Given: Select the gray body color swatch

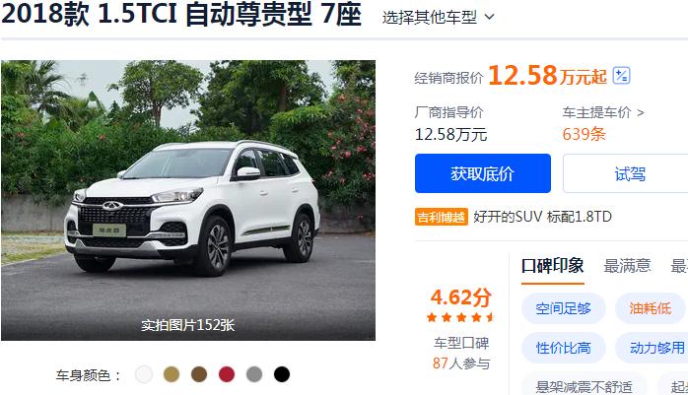Looking at the screenshot, I should 254,374.
